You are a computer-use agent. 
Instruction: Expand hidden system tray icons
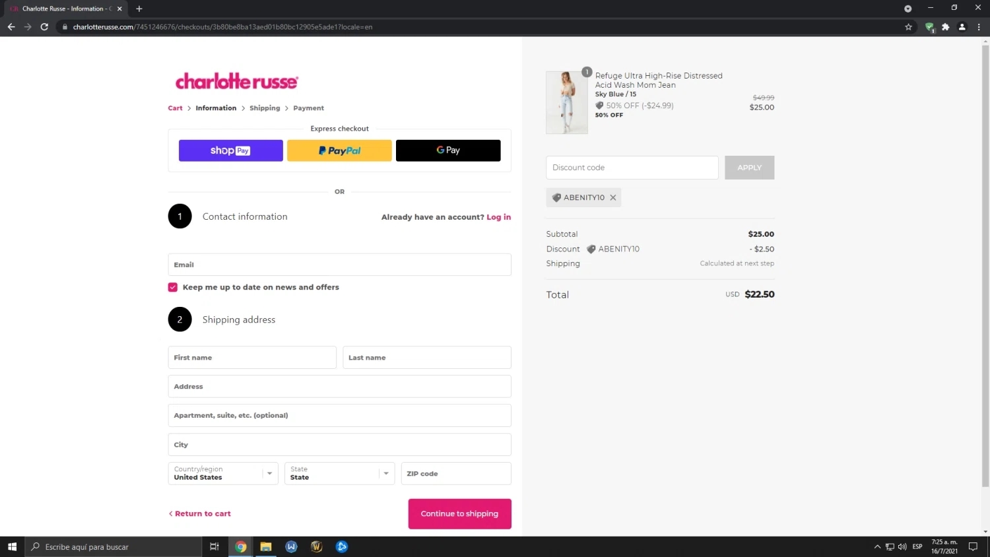tap(877, 546)
